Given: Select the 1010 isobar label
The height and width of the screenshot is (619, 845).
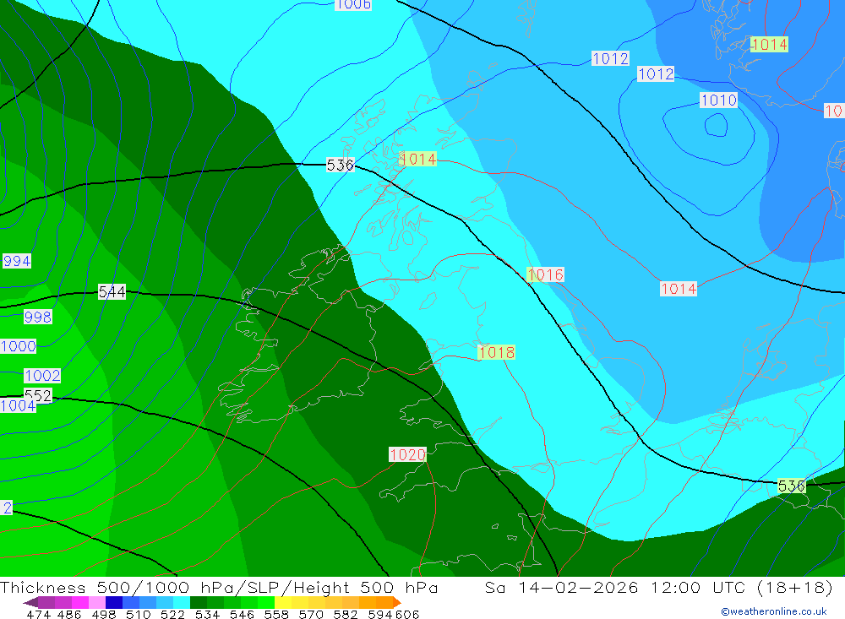Looking at the screenshot, I should click(x=718, y=100).
